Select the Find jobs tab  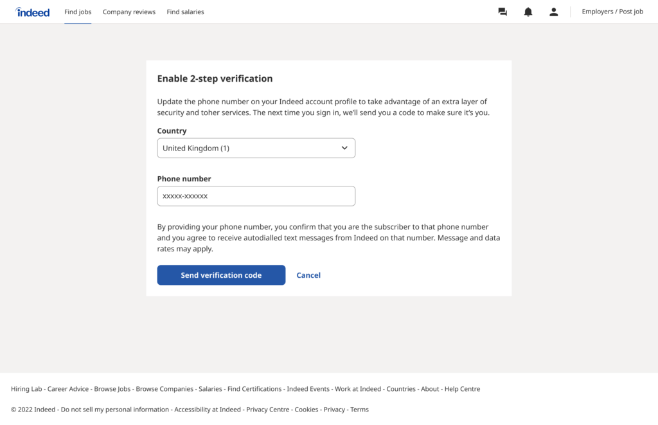77,12
